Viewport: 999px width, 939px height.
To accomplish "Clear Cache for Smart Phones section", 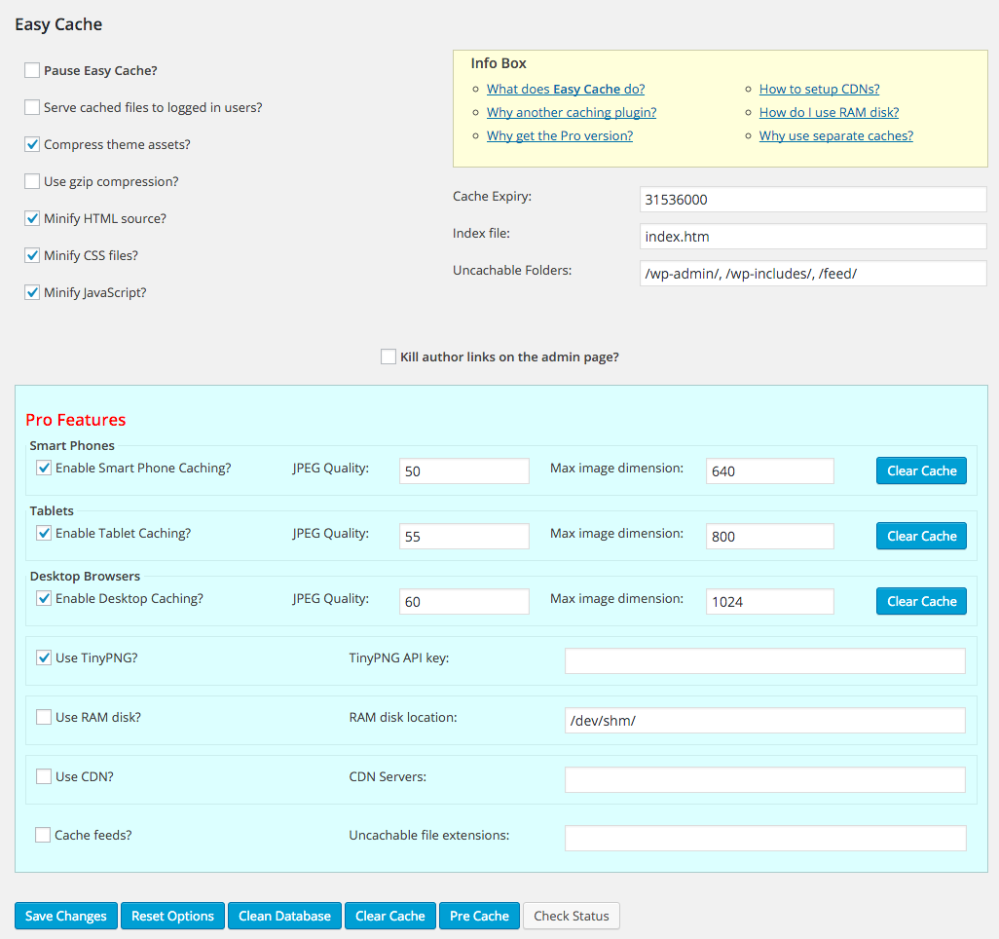I will [x=921, y=471].
